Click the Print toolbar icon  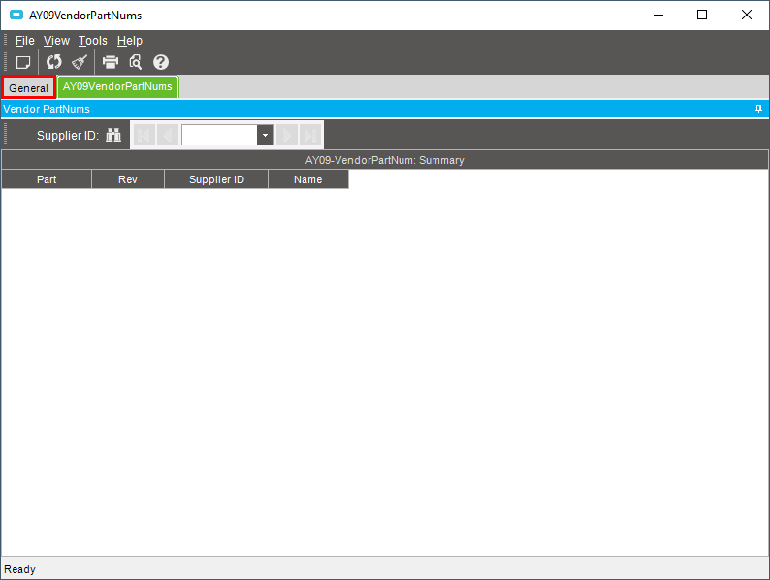111,62
